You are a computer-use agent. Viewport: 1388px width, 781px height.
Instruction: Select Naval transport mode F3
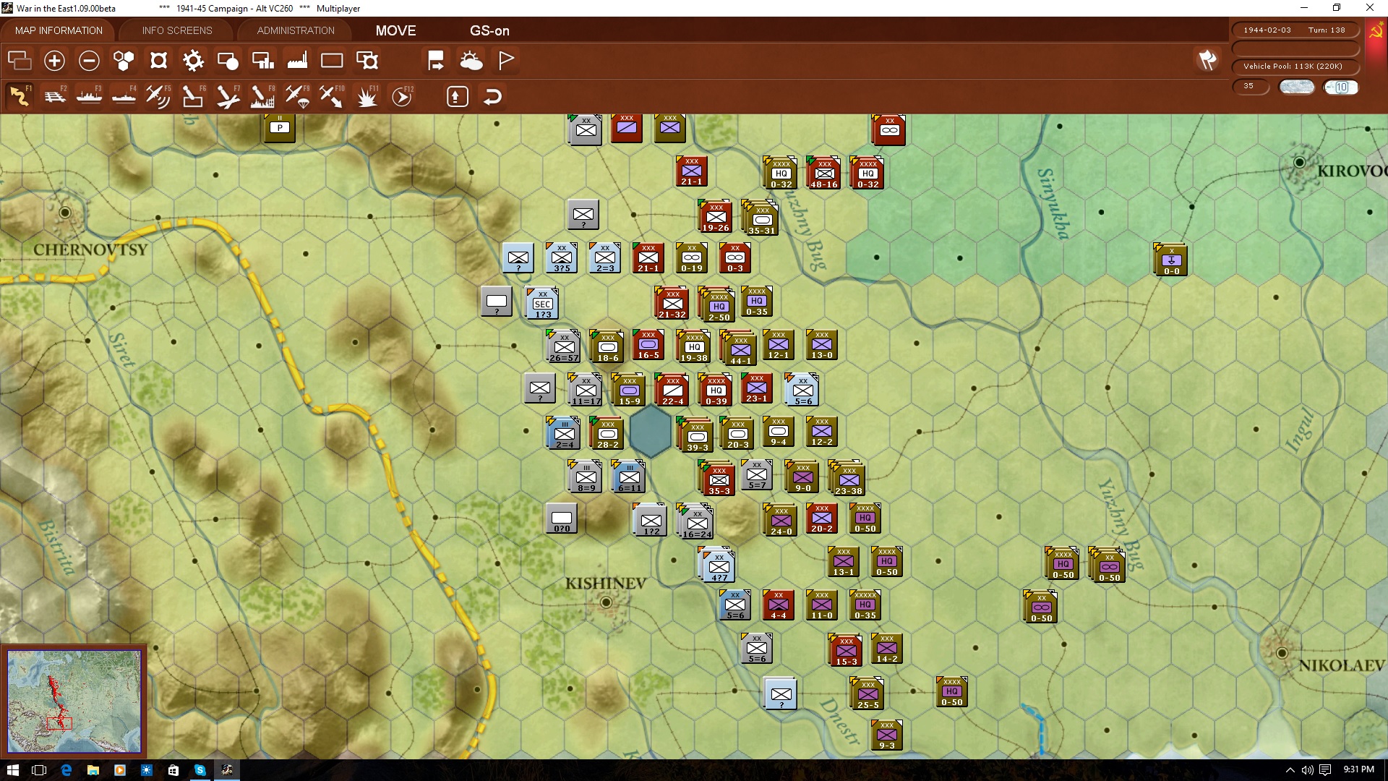pyautogui.click(x=90, y=96)
